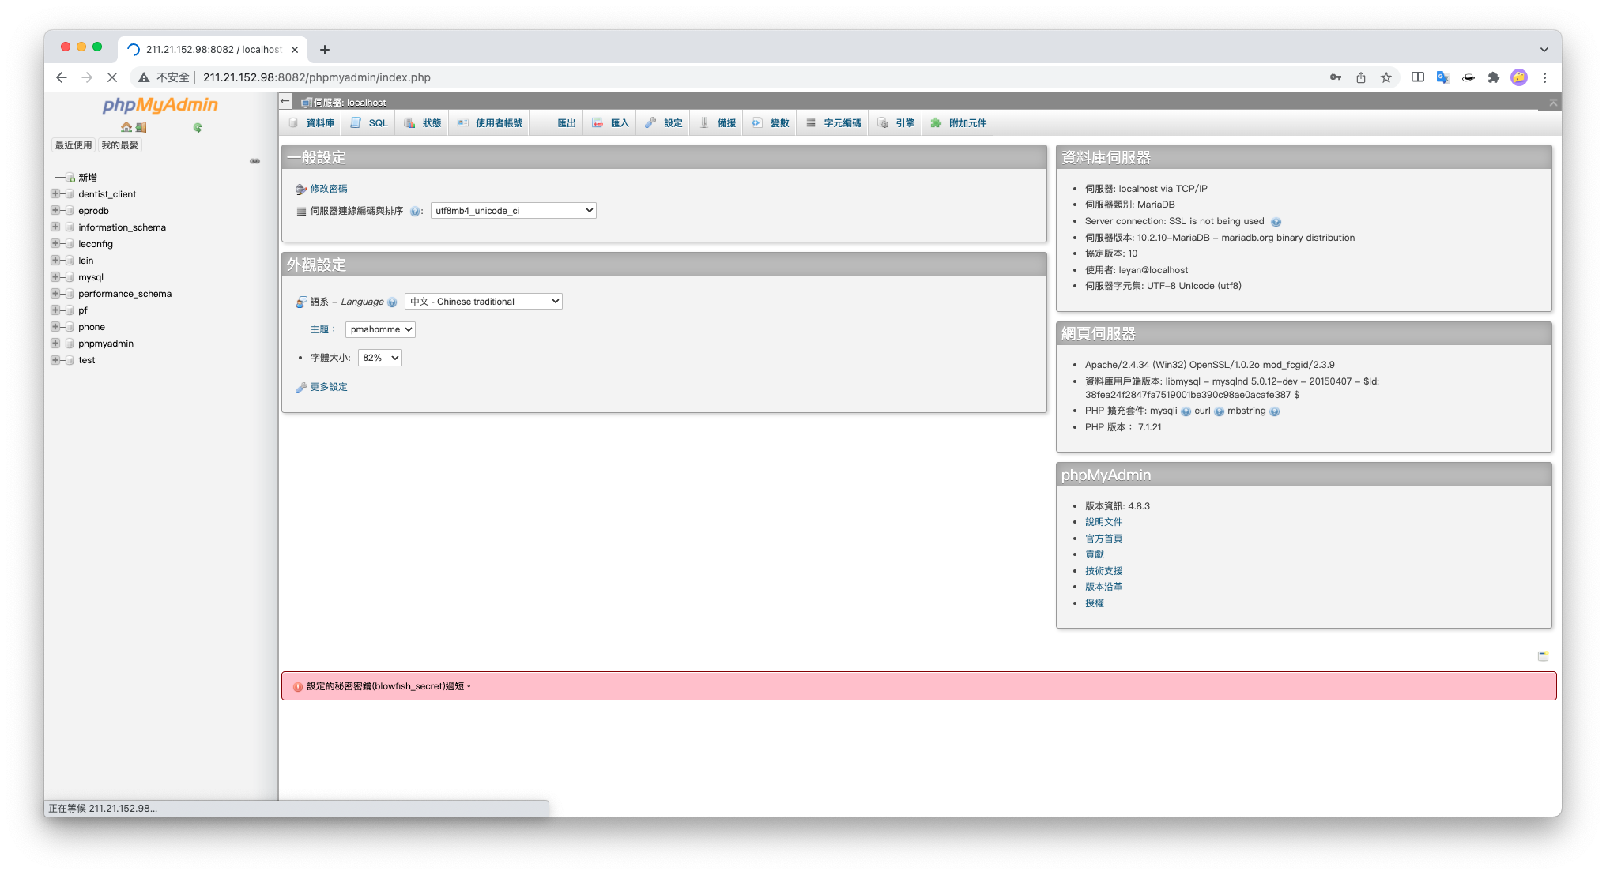The height and width of the screenshot is (875, 1606).
Task: Open the 說明文件 link
Action: [x=1103, y=522]
